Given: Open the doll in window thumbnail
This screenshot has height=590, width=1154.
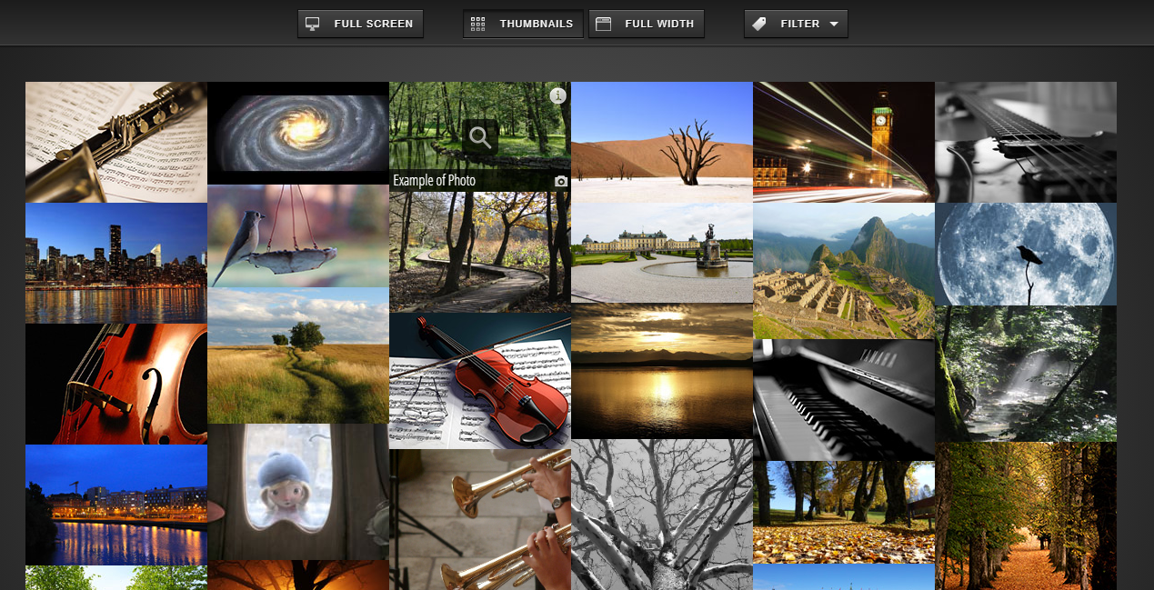Looking at the screenshot, I should [x=298, y=492].
